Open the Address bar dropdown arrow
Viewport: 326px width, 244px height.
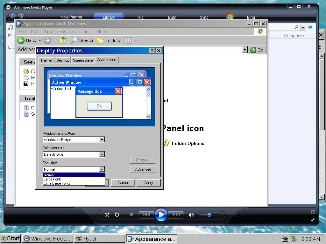(x=245, y=50)
